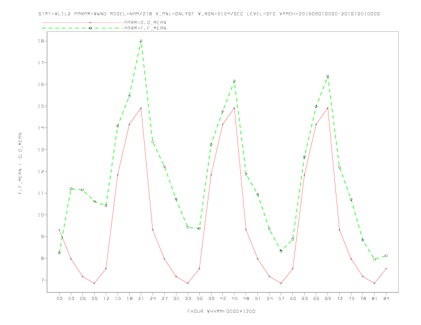This screenshot has height=325, width=421.
Task: Select the y-axis tick label 14
Action: coord(41,128)
